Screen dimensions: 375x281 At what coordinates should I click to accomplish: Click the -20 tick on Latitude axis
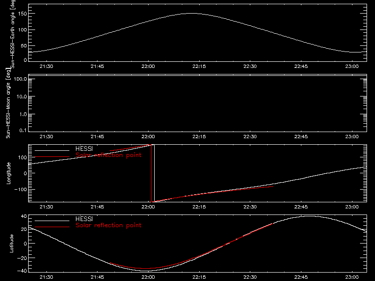click(x=22, y=258)
